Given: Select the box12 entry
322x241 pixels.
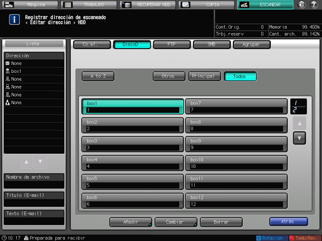Looking at the screenshot, I should [237, 201].
